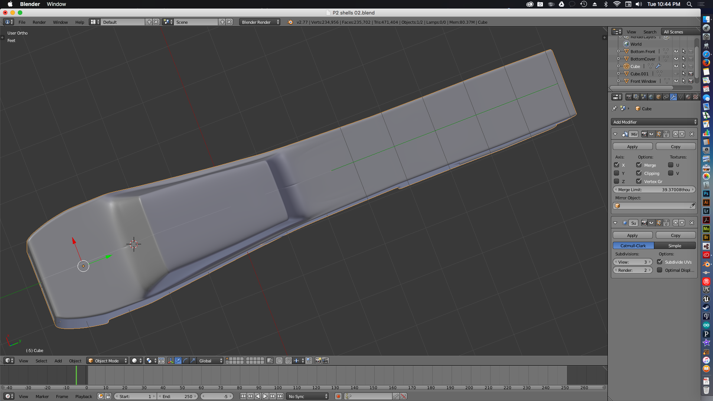Open the Render menu in Info header

[39, 22]
